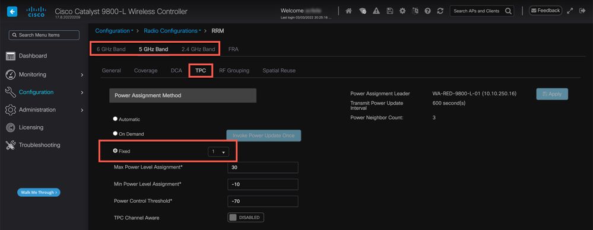Open the Spatial Reuse sub-tab

[279, 71]
